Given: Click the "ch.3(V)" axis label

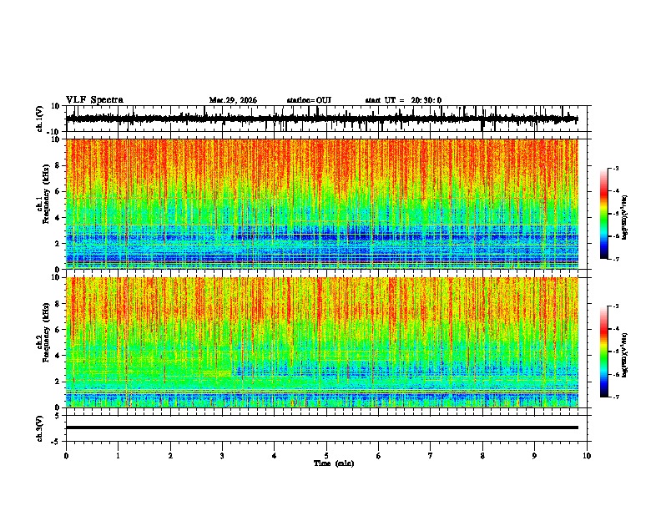Looking at the screenshot, I should click(x=40, y=428).
